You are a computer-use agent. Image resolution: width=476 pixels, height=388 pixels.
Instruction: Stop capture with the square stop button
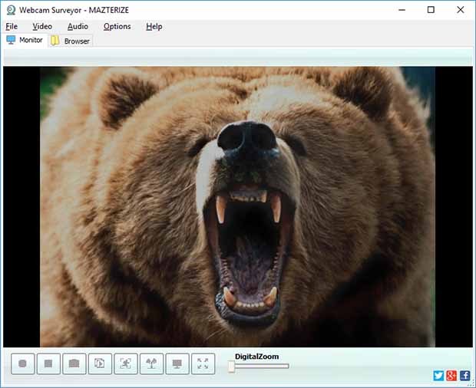[x=48, y=363]
